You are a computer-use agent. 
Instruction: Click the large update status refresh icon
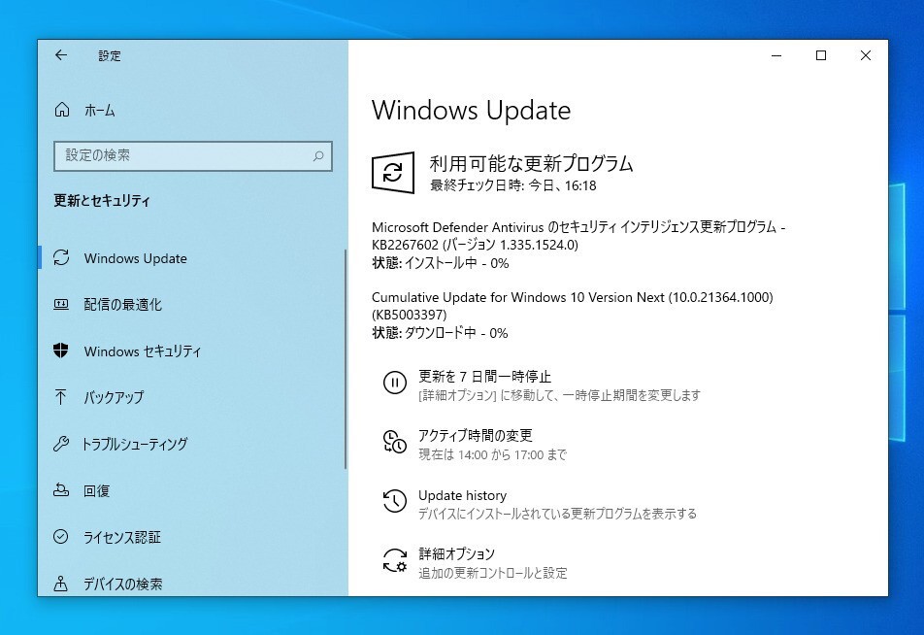[x=393, y=172]
